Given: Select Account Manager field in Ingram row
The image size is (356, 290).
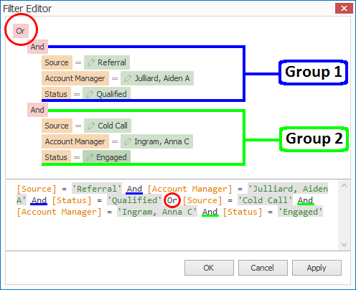Looking at the screenshot, I should tap(75, 141).
